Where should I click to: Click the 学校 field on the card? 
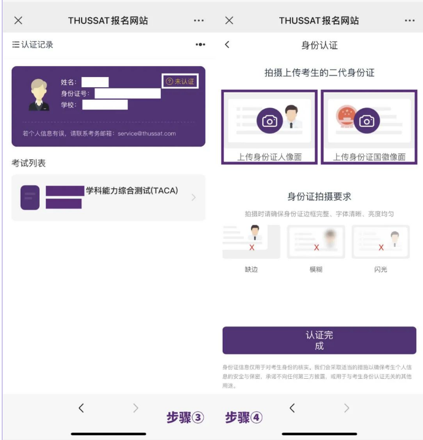[105, 105]
